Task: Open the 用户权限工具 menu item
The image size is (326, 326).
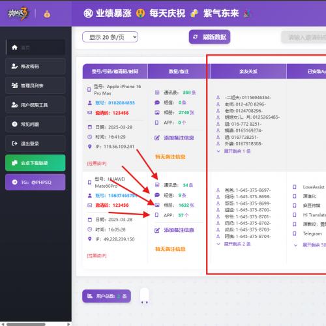Action: 35,105
